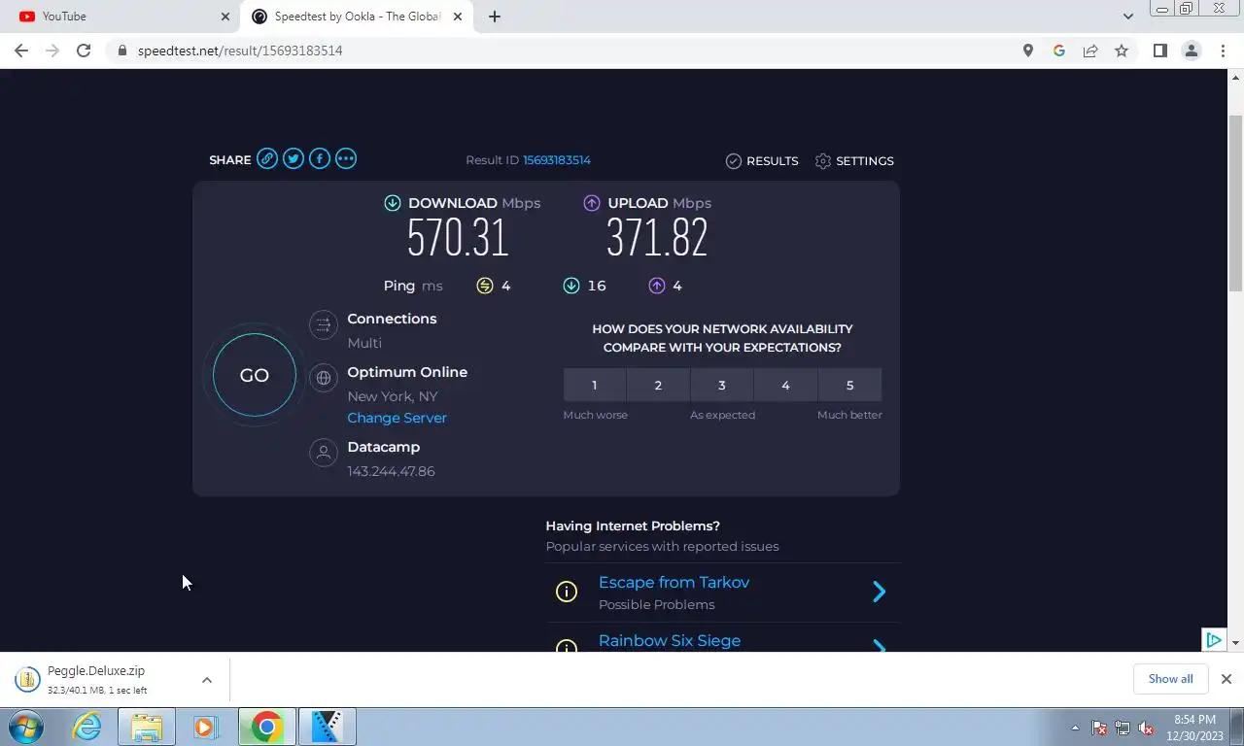Go back to the previous page

[x=21, y=51]
